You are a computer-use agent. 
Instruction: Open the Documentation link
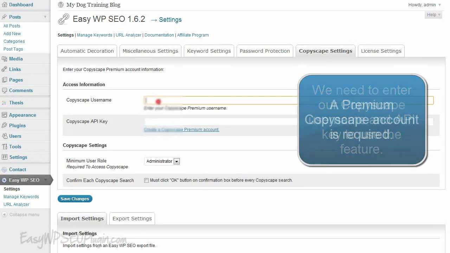(x=159, y=35)
